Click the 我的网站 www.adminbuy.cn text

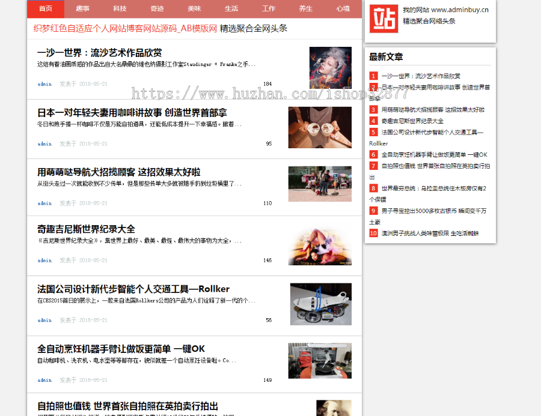point(445,10)
